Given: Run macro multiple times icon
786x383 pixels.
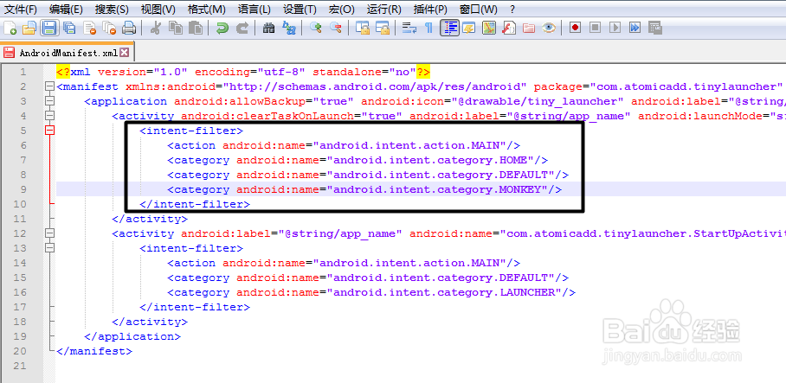Looking at the screenshot, I should click(x=635, y=28).
